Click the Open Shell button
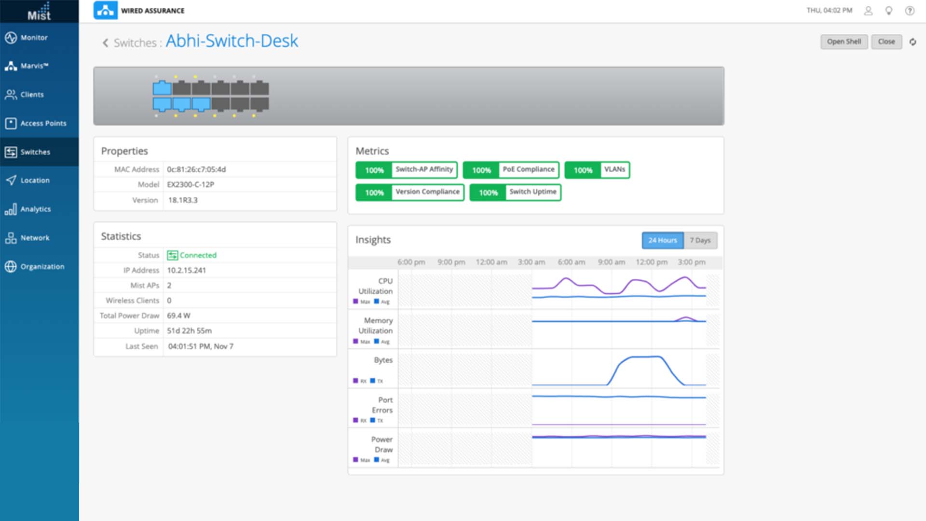Image resolution: width=926 pixels, height=521 pixels. point(844,42)
